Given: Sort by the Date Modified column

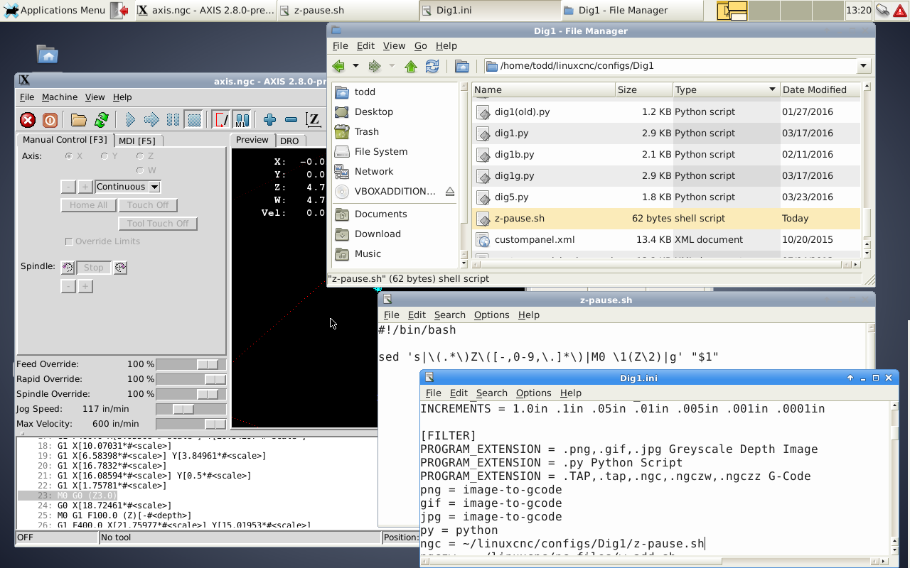Looking at the screenshot, I should (x=820, y=89).
